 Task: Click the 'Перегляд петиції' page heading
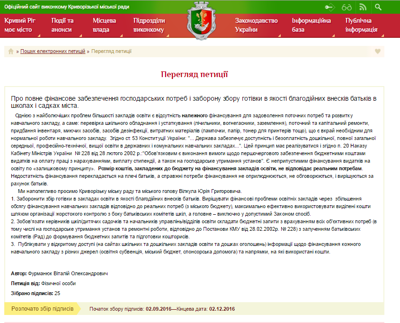point(194,74)
